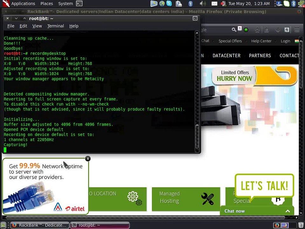Click the logout door icon in panel
The width and height of the screenshot is (305, 229).
click(223, 3)
